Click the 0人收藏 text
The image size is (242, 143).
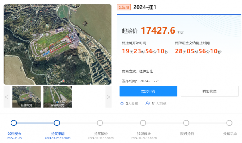click(132, 104)
